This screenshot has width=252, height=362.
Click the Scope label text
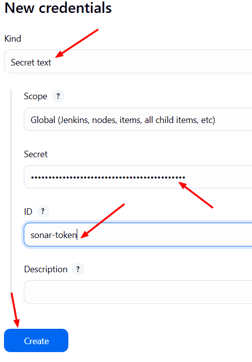pyautogui.click(x=36, y=96)
